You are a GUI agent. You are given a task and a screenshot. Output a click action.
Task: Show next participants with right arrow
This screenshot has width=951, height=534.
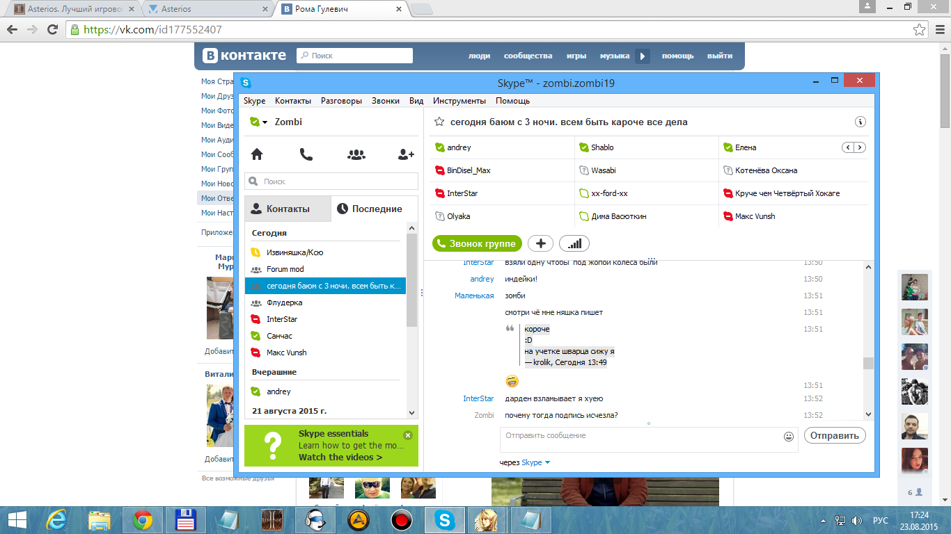[860, 147]
